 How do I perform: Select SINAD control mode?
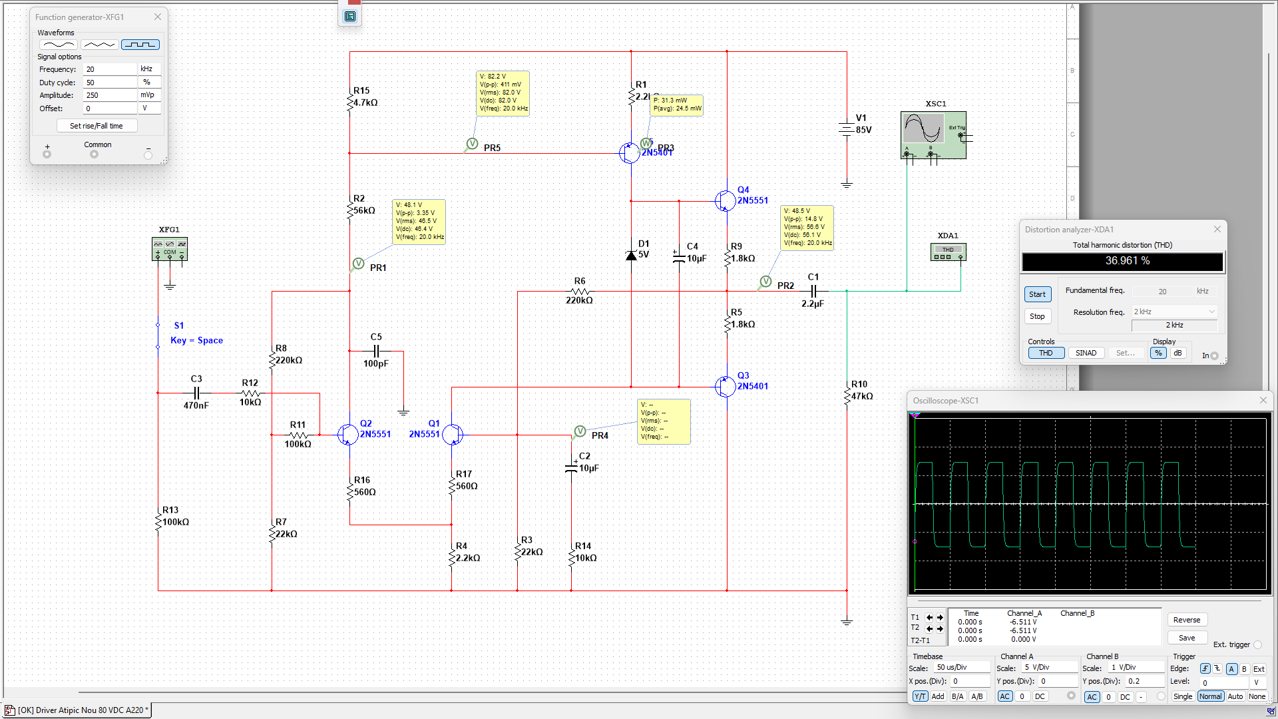(1086, 354)
